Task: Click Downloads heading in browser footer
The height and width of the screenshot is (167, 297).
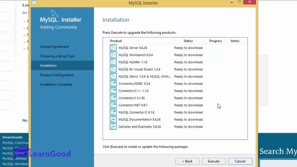Action: (x=13, y=137)
